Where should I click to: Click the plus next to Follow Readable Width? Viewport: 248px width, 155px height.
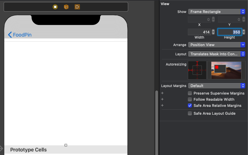162,99
